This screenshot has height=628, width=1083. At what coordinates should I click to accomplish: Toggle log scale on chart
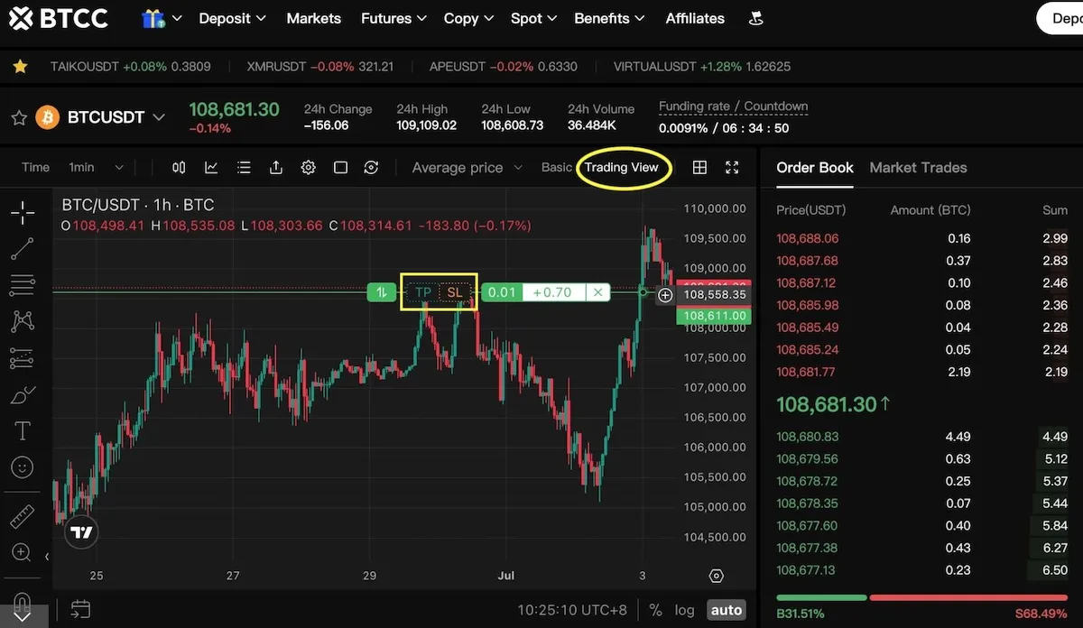pos(685,610)
